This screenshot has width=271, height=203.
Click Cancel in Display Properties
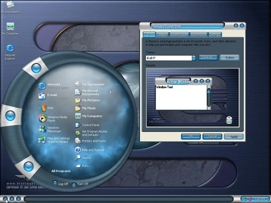212,136
